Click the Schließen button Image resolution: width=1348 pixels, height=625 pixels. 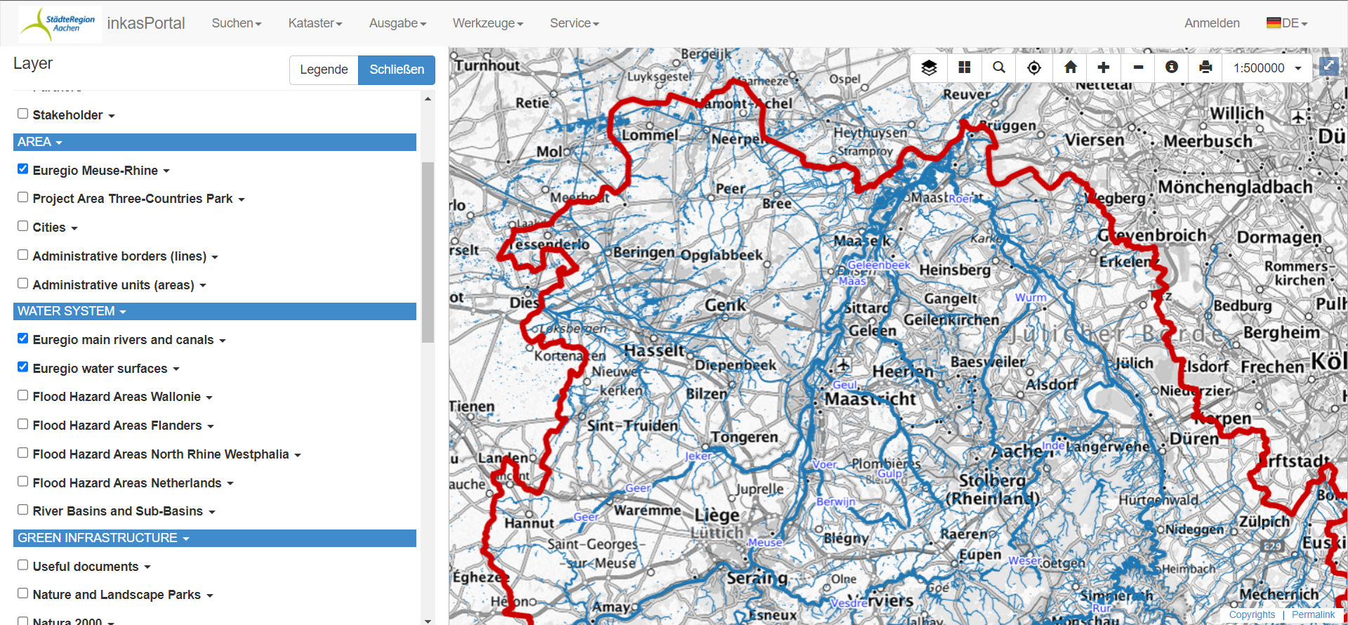(x=397, y=70)
